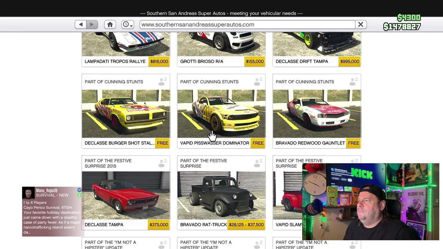The height and width of the screenshot is (249, 443).
Task: Click FREE tag on Burger Shot Stallion
Action: 162,143
